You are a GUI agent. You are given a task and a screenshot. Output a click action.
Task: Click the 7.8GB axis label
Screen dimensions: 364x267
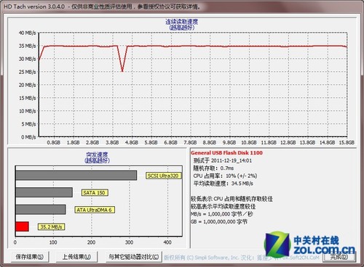tap(190, 142)
